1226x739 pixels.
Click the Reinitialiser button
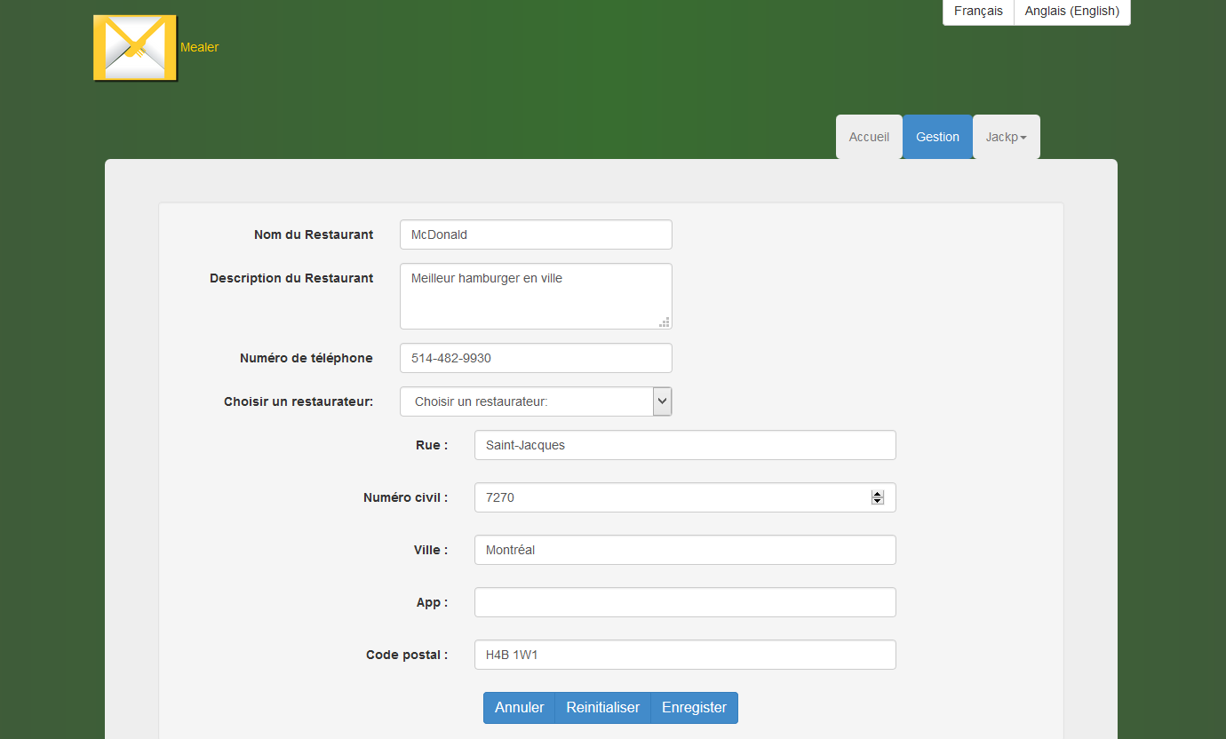603,708
